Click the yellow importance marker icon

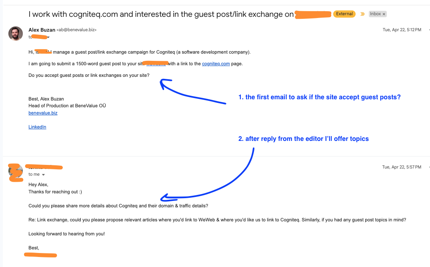tap(362, 14)
